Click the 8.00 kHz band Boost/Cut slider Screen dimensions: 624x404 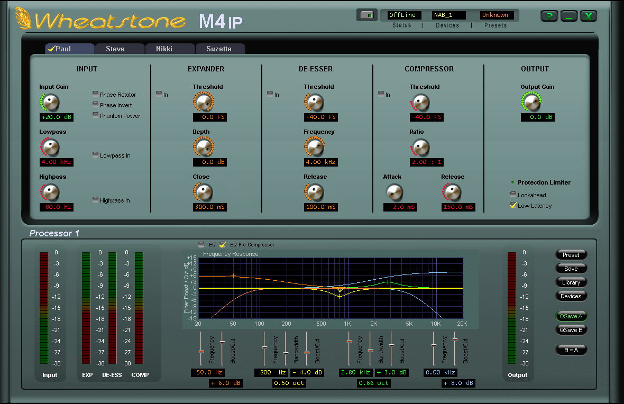tap(455, 348)
